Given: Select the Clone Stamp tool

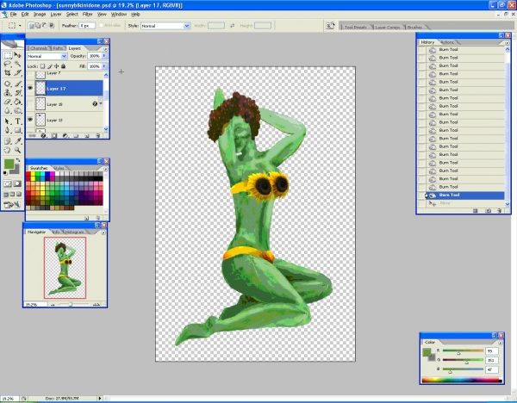Looking at the screenshot, I should [x=8, y=93].
